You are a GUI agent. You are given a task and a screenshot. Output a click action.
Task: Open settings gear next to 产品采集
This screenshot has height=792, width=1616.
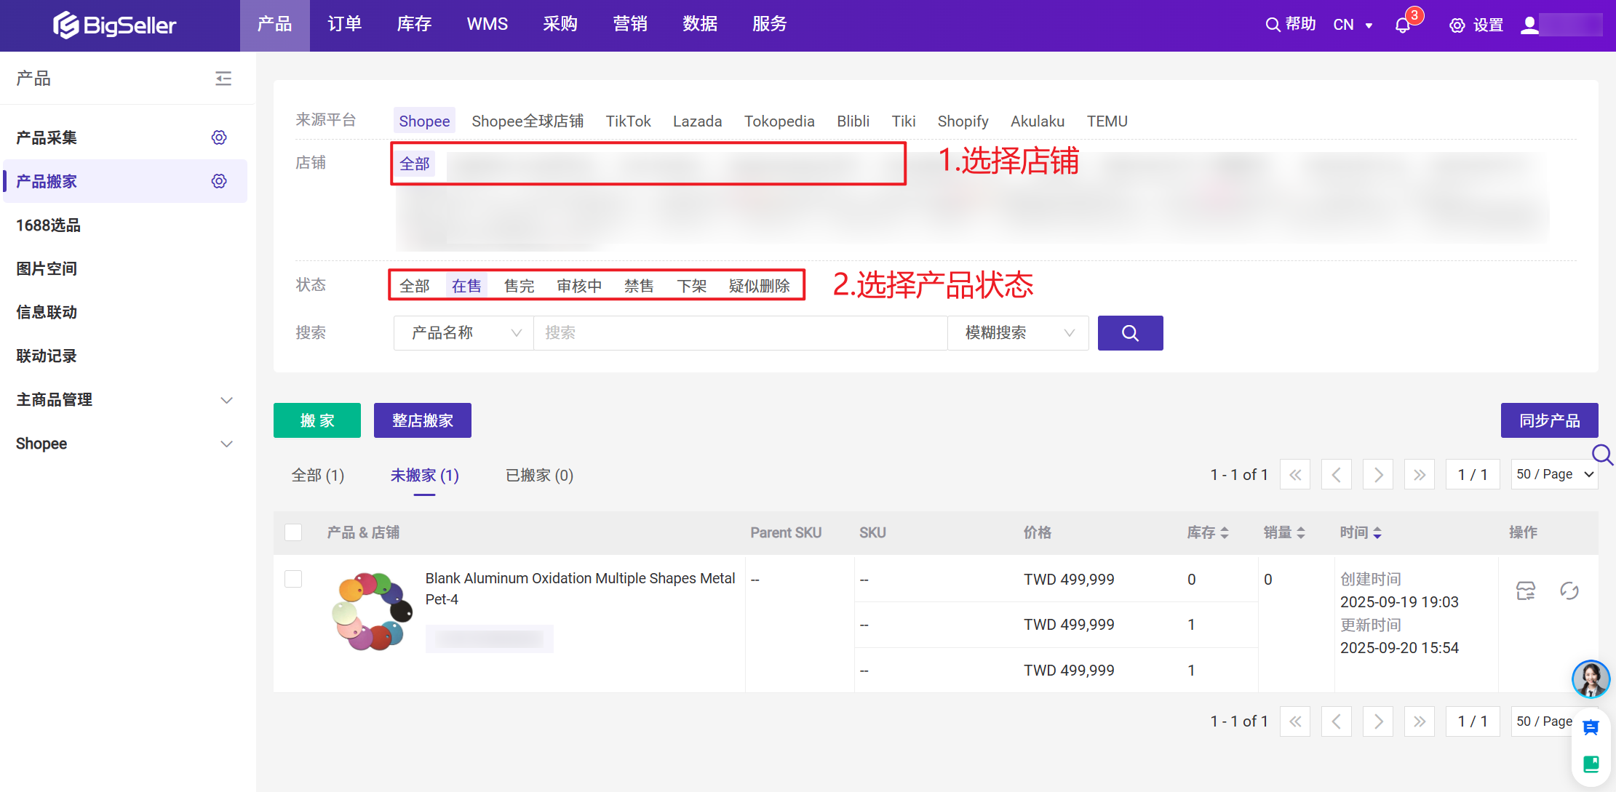(x=219, y=137)
